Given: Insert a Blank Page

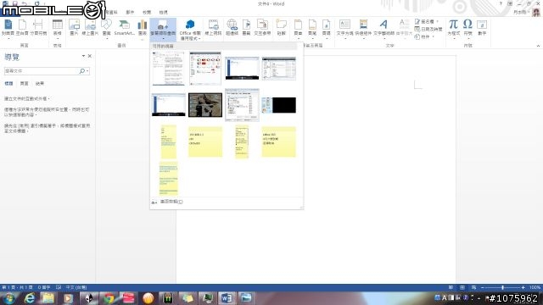Looking at the screenshot, I should pos(22,28).
